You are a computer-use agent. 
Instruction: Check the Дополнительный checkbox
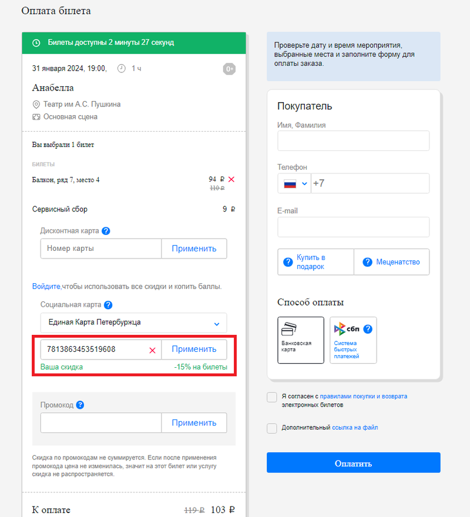271,428
